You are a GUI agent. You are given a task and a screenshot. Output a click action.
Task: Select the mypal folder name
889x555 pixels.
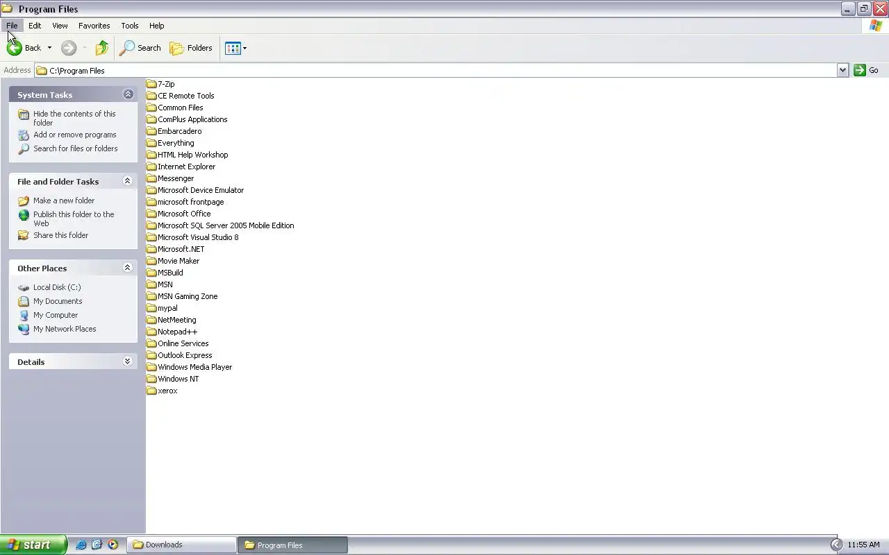pos(167,308)
